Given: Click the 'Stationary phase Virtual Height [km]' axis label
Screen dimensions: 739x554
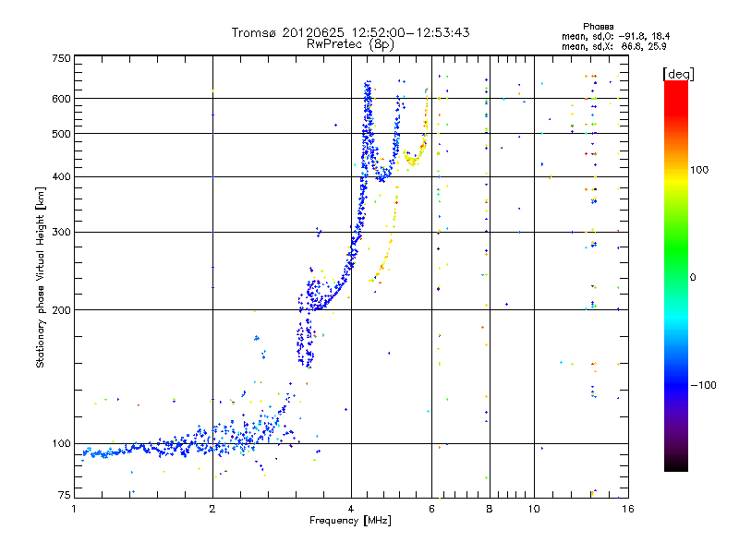Looking at the screenshot, I should pos(41,277).
